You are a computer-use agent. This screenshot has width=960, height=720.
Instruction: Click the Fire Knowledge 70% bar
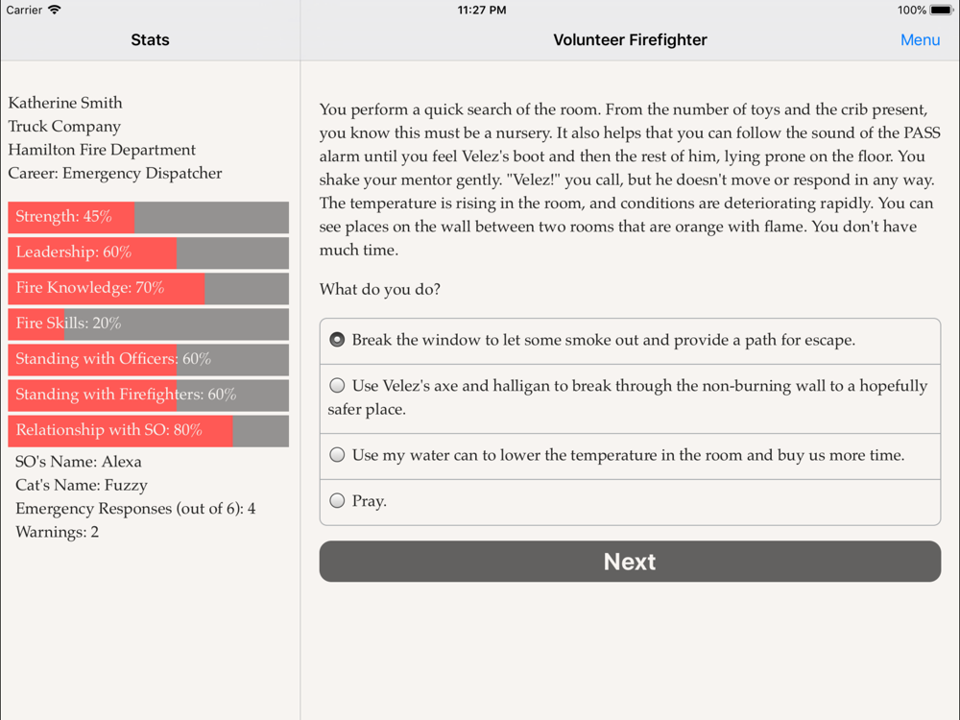(148, 288)
